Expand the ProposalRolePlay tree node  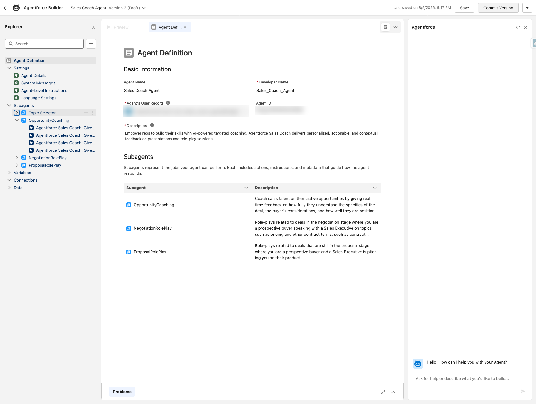(x=17, y=165)
